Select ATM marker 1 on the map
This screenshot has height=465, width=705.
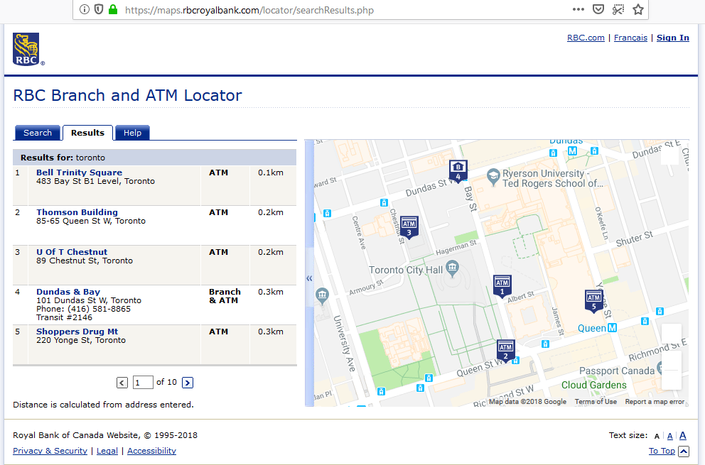pos(502,286)
